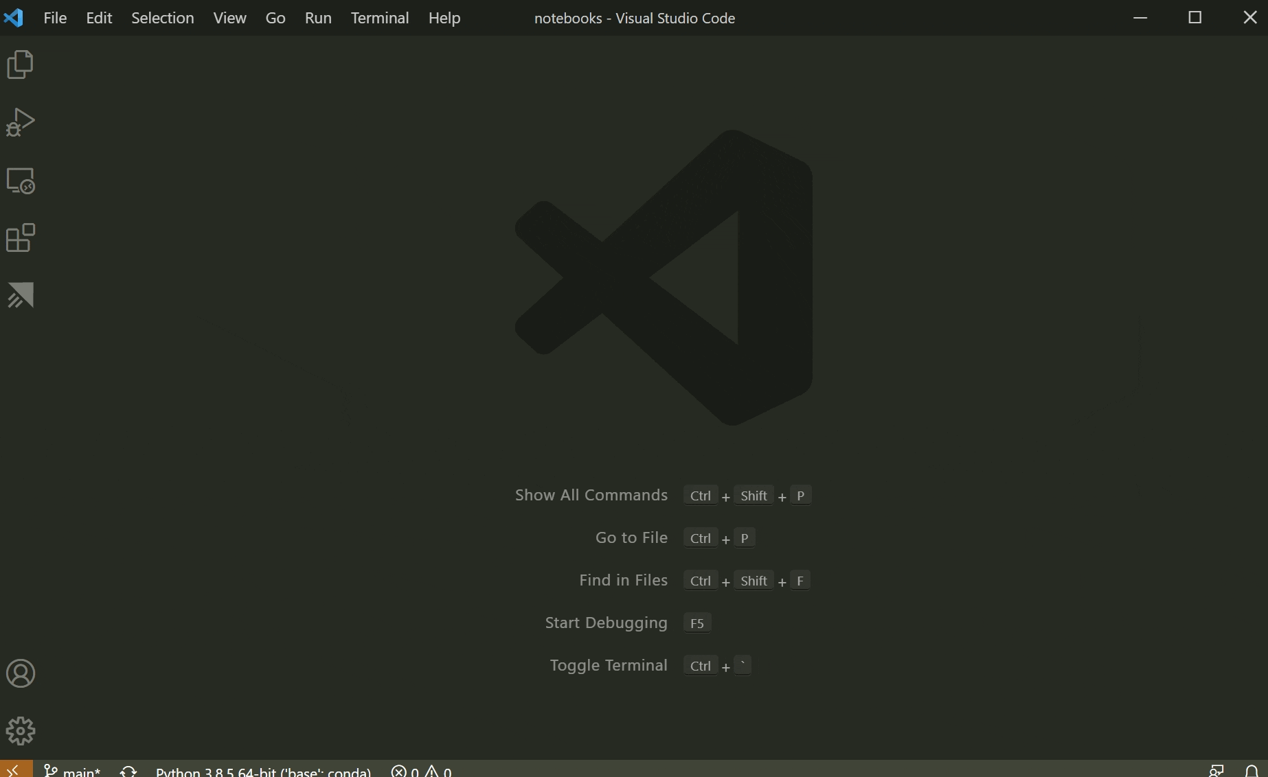1268x777 pixels.
Task: Give feedback with the smiley icon
Action: 1218,770
